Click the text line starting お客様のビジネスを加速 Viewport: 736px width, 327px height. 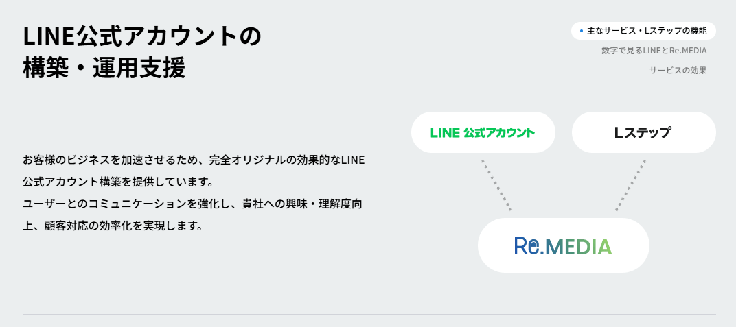click(194, 160)
